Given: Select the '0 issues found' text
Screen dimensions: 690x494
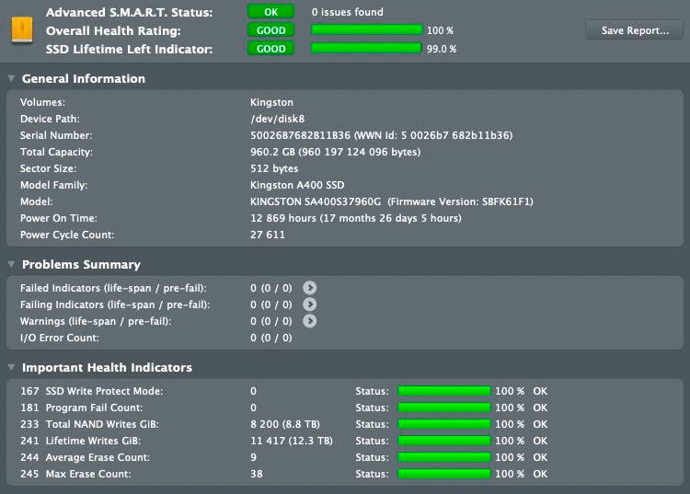Looking at the screenshot, I should pos(348,12).
